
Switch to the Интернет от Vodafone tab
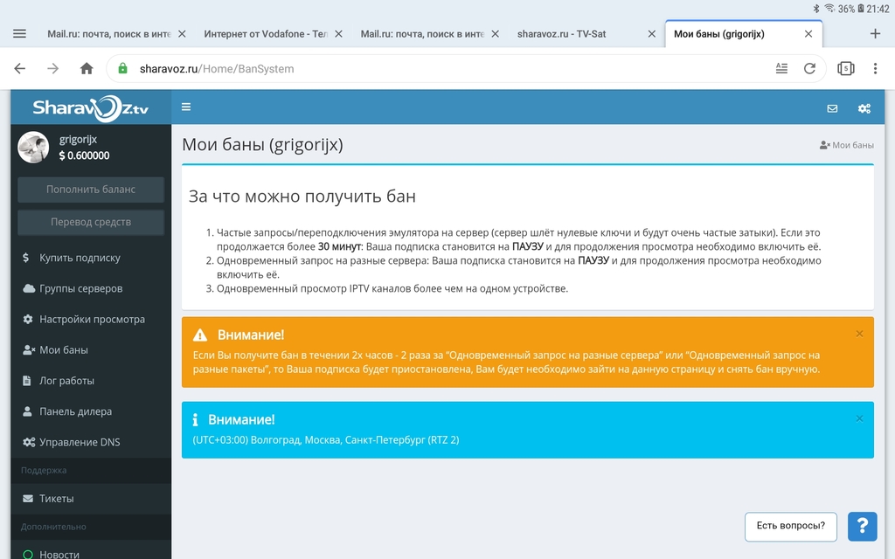(266, 34)
